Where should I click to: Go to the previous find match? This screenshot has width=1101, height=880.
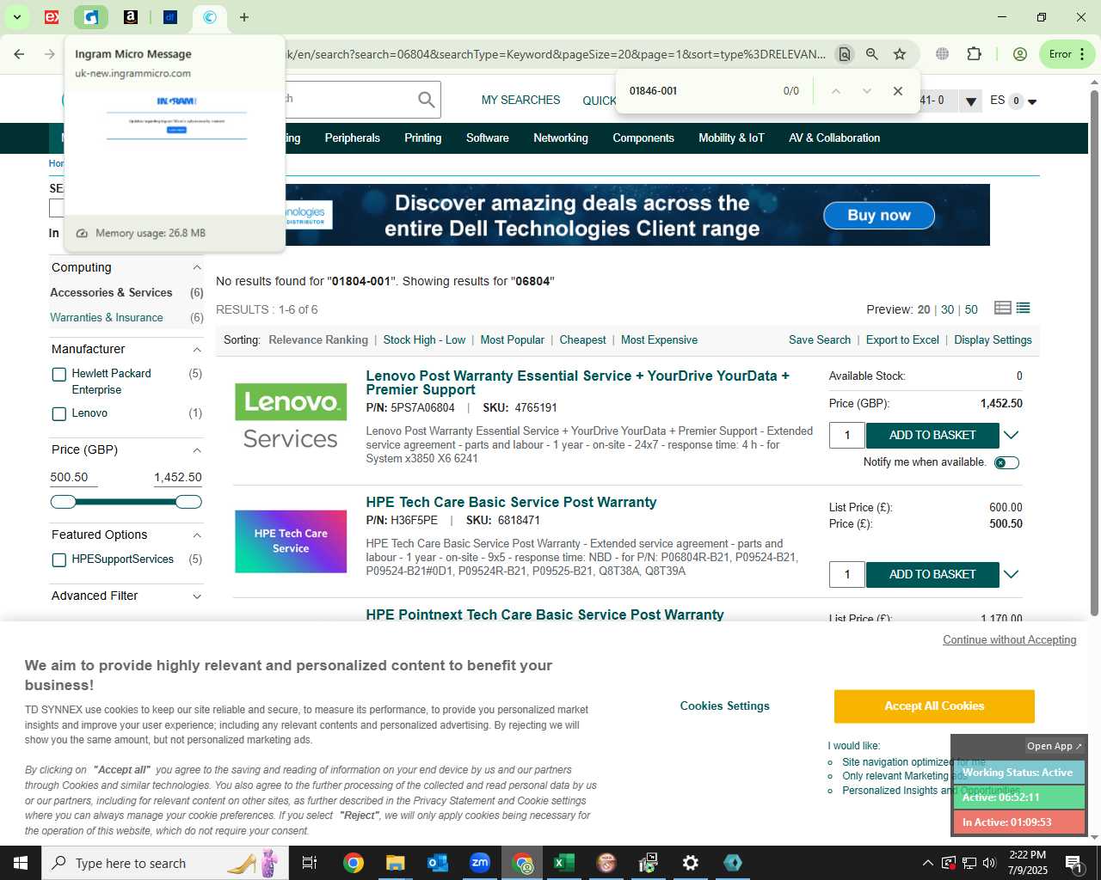pyautogui.click(x=835, y=91)
